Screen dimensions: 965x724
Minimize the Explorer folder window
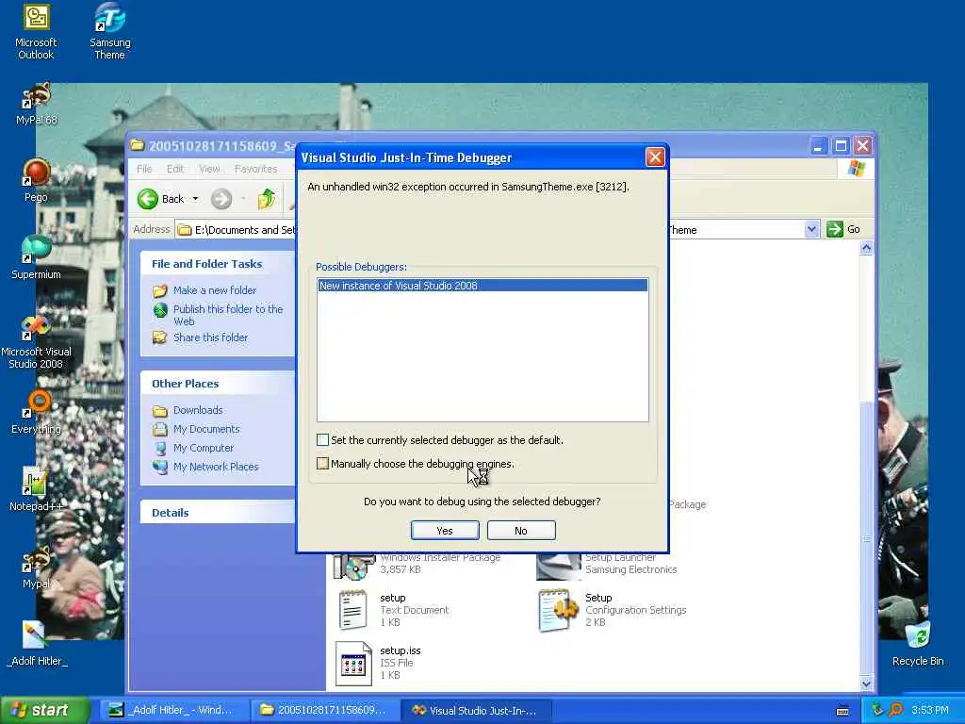[x=818, y=146]
